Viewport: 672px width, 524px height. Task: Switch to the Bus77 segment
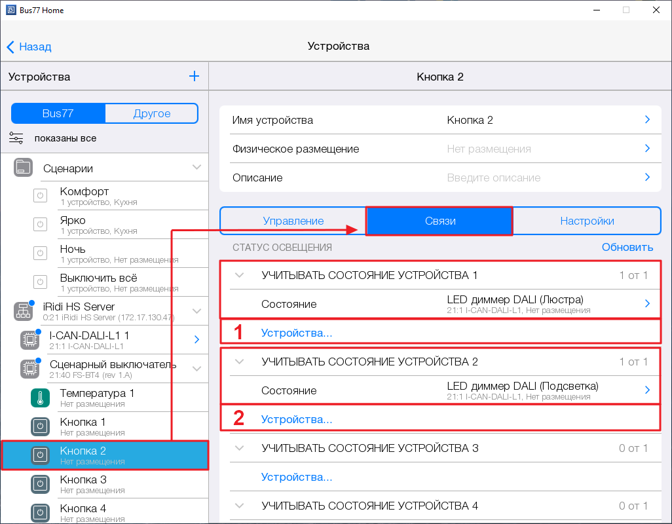58,113
